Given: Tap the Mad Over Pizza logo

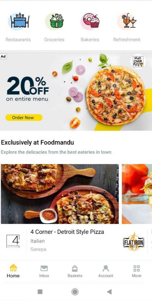Looking at the screenshot, I should pyautogui.click(x=138, y=62).
